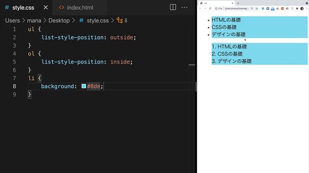The height and width of the screenshot is (173, 309).
Task: Open the #8de color picker swatch
Action: point(84,86)
